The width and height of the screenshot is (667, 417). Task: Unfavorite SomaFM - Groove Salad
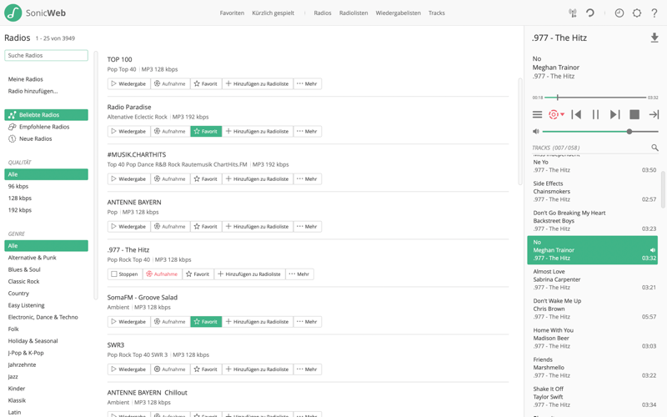tap(206, 322)
